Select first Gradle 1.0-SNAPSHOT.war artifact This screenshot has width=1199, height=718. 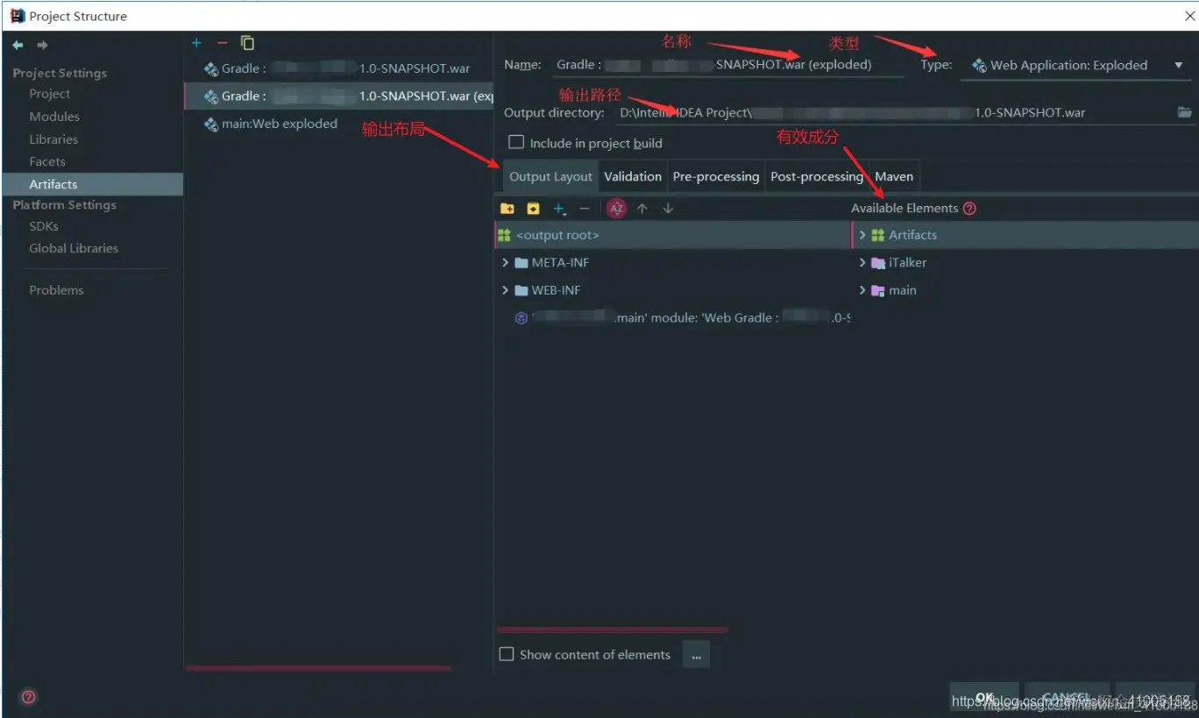(339, 68)
